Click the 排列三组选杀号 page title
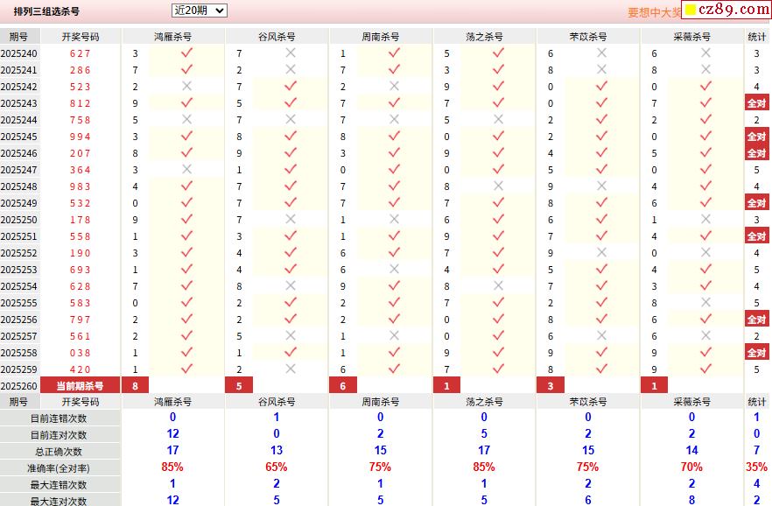This screenshot has width=772, height=506. [46, 11]
